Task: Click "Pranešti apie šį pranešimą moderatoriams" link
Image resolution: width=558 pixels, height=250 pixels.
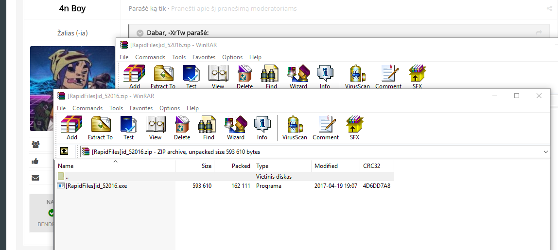Action: (x=234, y=9)
